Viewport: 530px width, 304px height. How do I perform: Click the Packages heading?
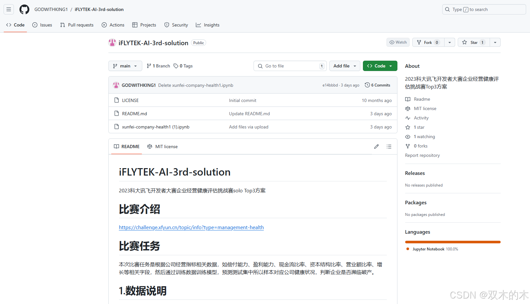click(416, 203)
